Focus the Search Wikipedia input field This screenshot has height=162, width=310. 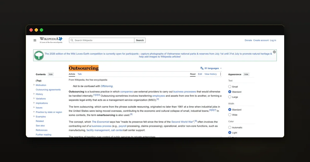[x=102, y=40]
